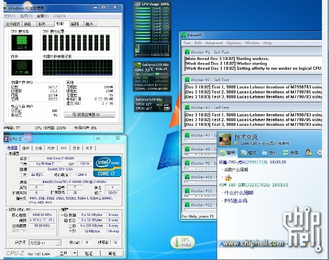Click Worker #2 Self-Test window icon
Screen dimensions: 329x260
[x=187, y=79]
